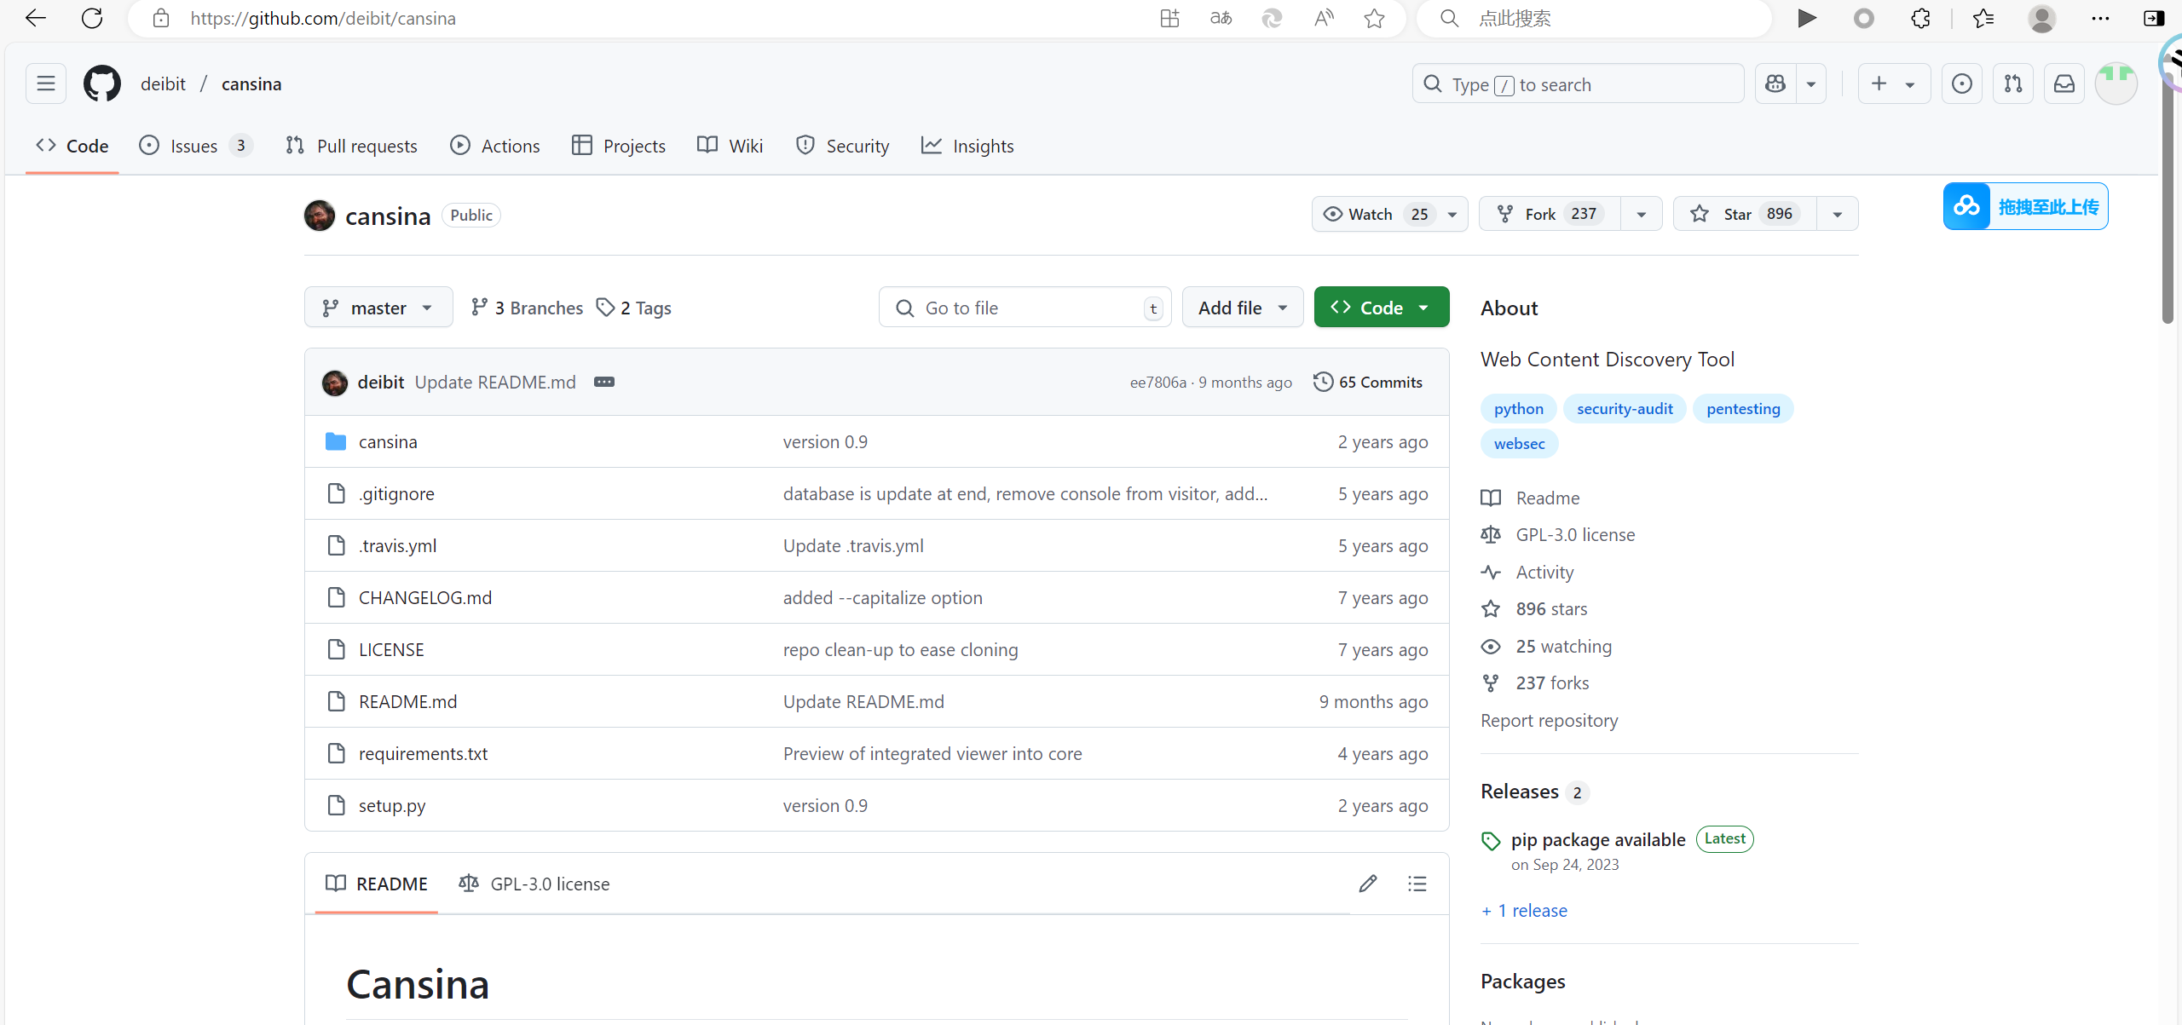This screenshot has width=2182, height=1025.
Task: Open the hamburger navigation menu
Action: (46, 83)
